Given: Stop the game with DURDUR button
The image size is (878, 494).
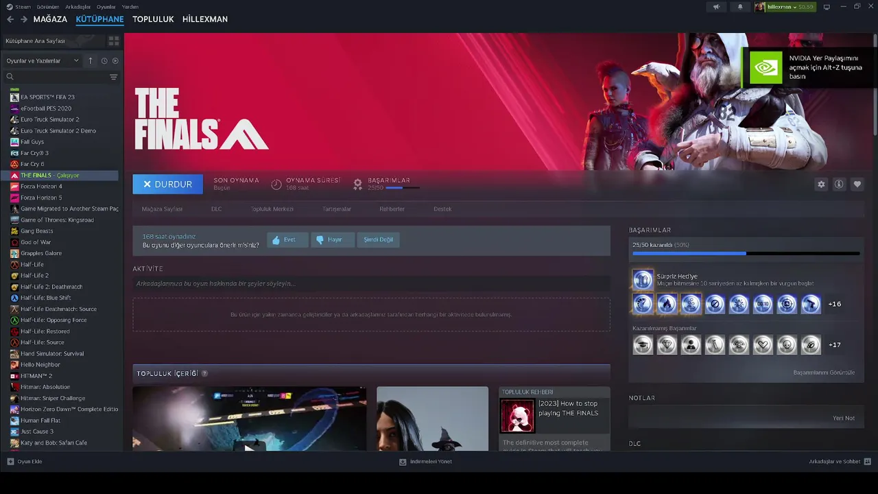Looking at the screenshot, I should (167, 184).
